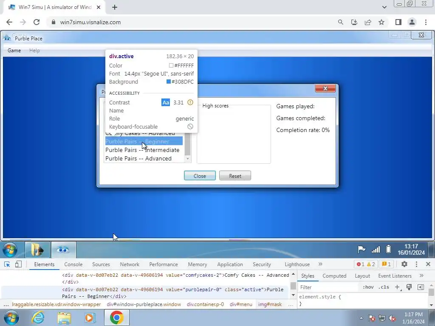Switch to the Console tab

pos(73,264)
